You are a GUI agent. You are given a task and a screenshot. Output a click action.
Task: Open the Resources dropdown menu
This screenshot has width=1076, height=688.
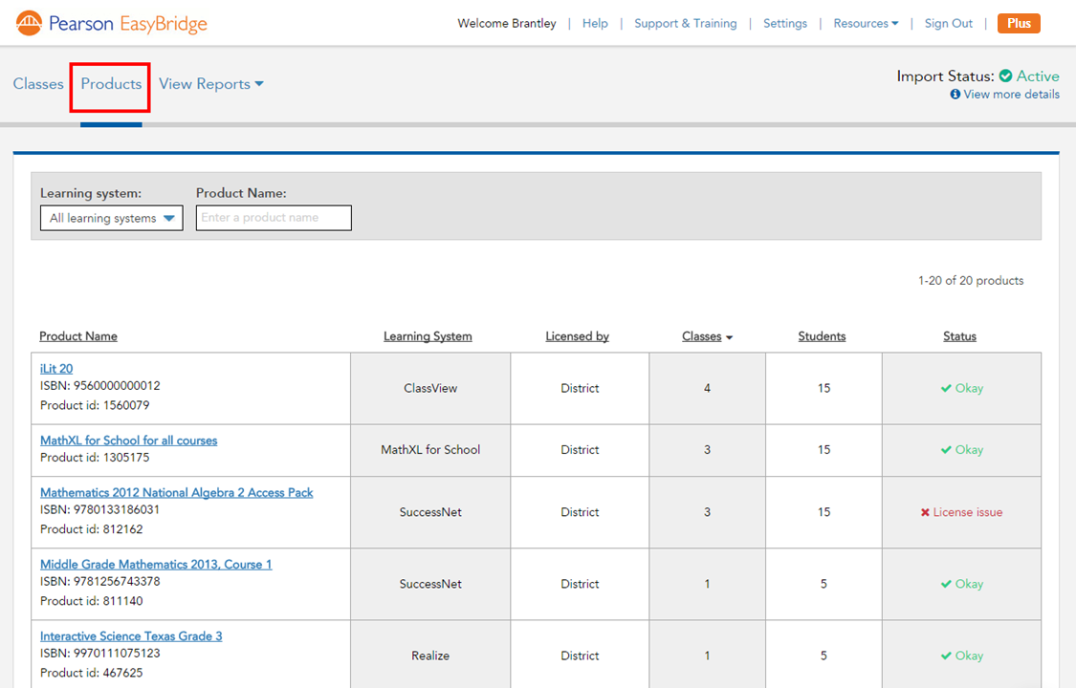(x=866, y=24)
